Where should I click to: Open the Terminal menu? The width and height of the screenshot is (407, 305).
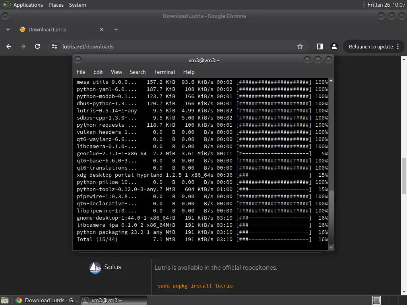[x=164, y=72]
